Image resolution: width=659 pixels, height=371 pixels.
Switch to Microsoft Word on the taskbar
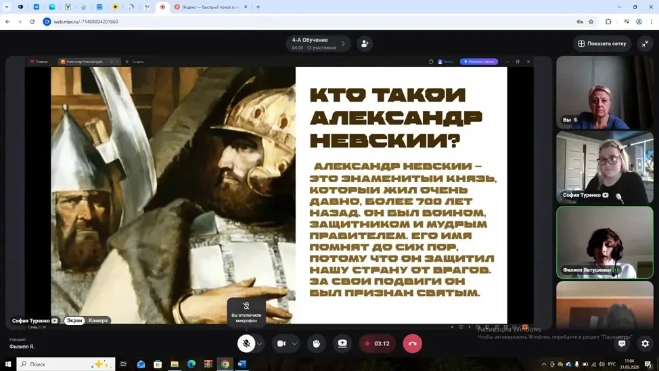point(242,364)
